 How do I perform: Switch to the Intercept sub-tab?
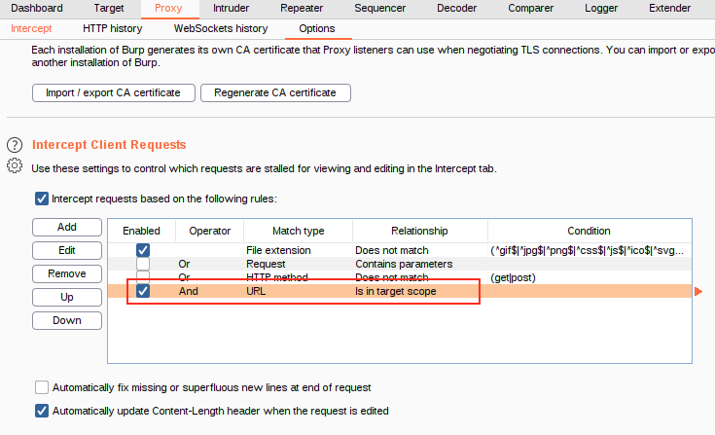(x=31, y=28)
